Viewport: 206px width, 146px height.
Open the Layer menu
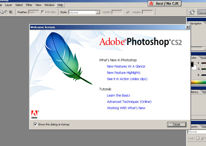coord(9,5)
